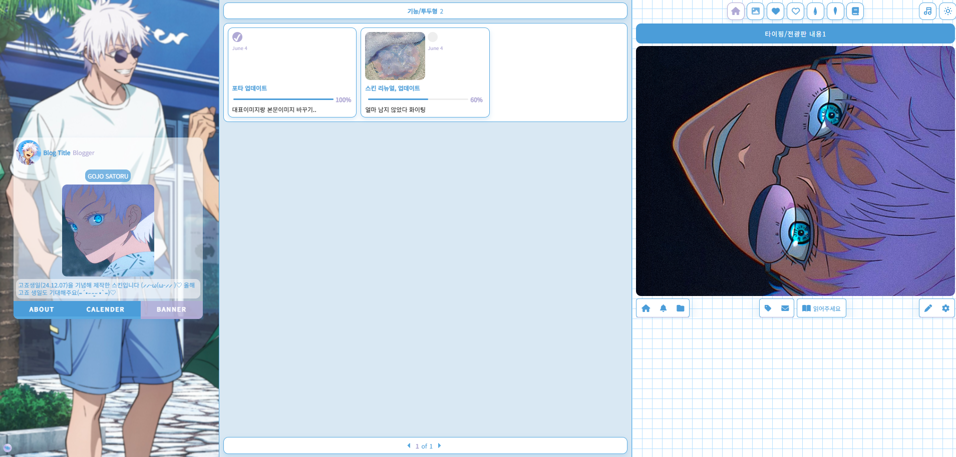
Task: Go home via bottom toolbar house icon
Action: 646,308
